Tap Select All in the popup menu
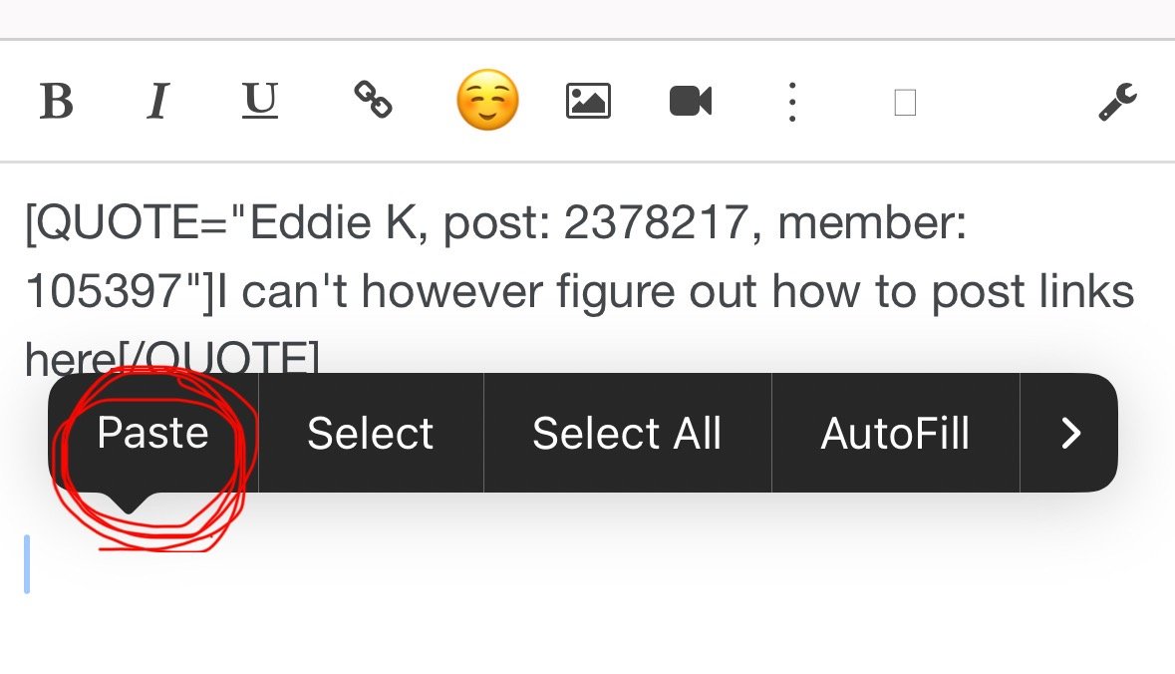The image size is (1175, 674). pos(627,433)
